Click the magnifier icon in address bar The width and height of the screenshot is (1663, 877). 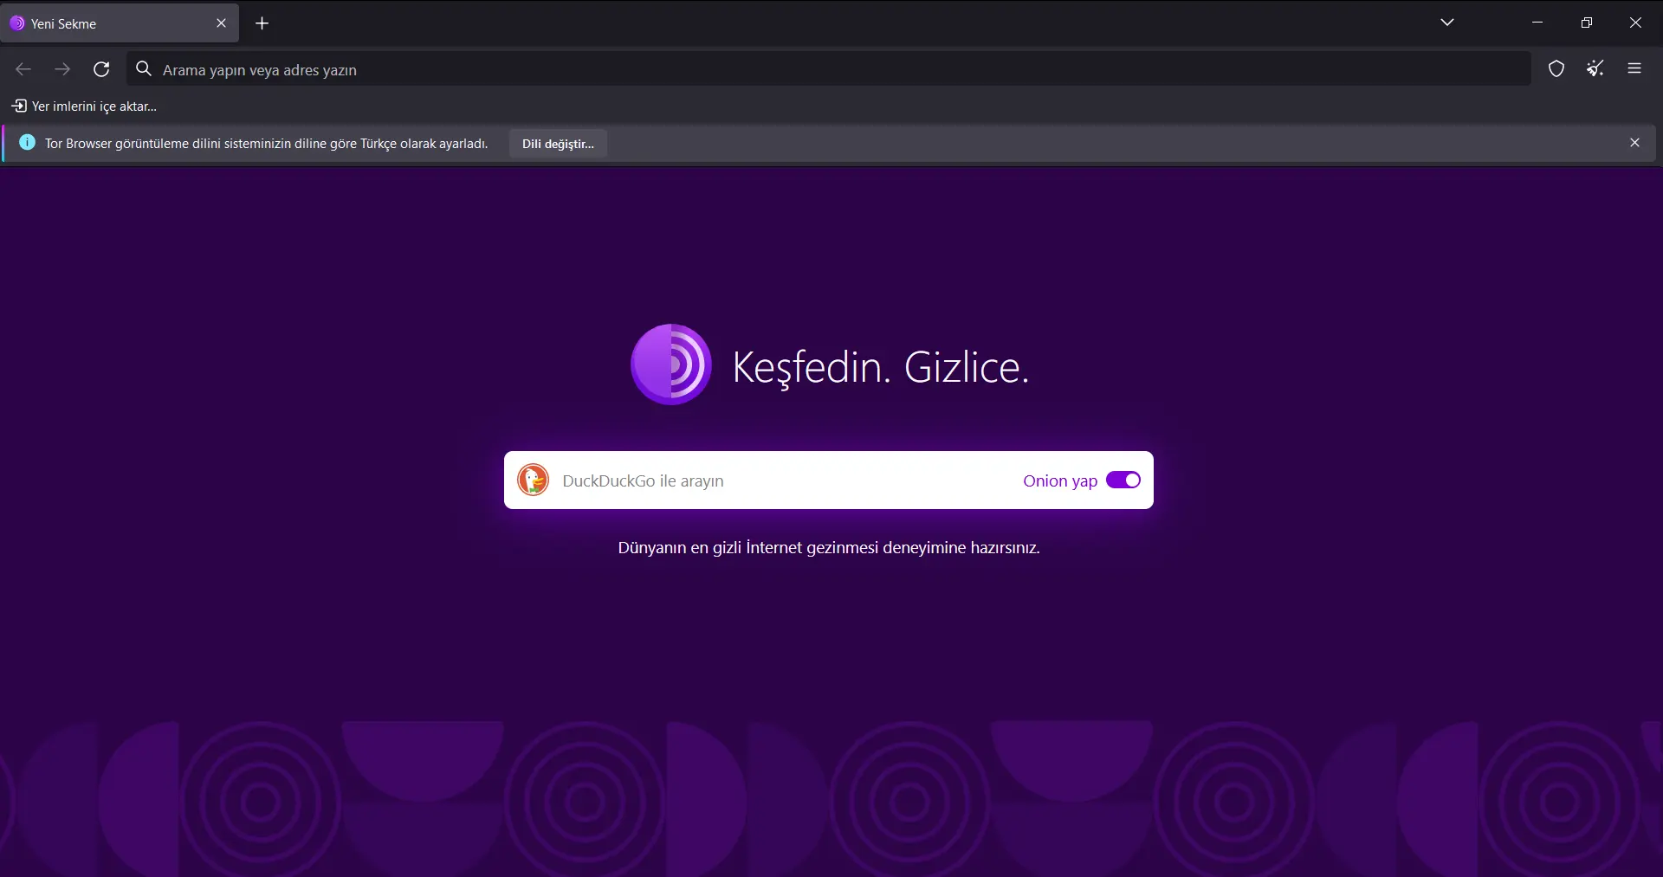[144, 69]
